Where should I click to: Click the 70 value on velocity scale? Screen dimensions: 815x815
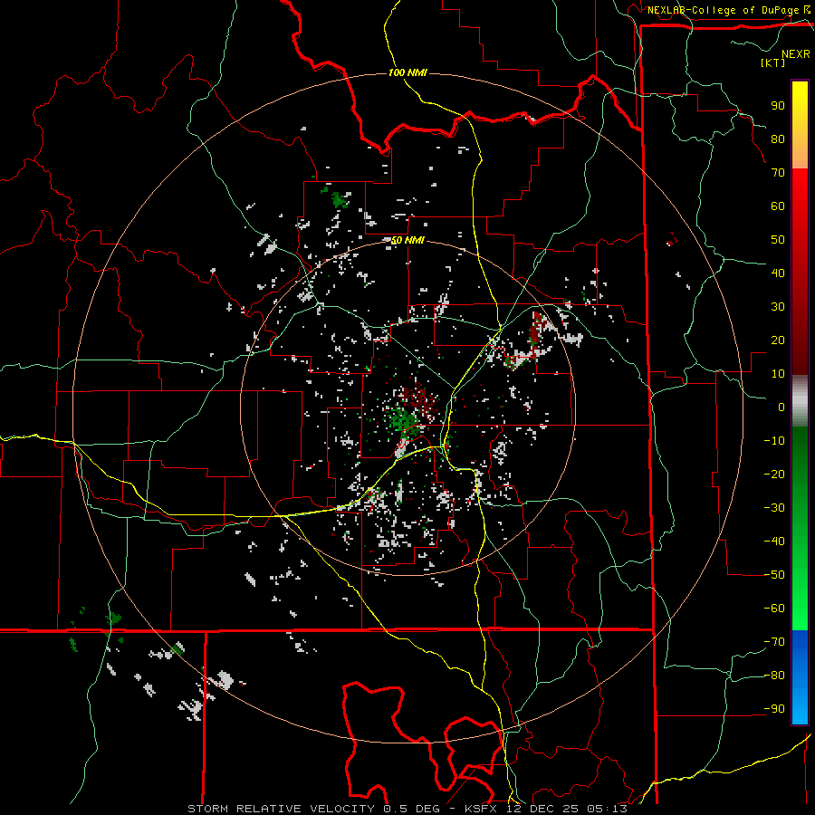(x=778, y=173)
